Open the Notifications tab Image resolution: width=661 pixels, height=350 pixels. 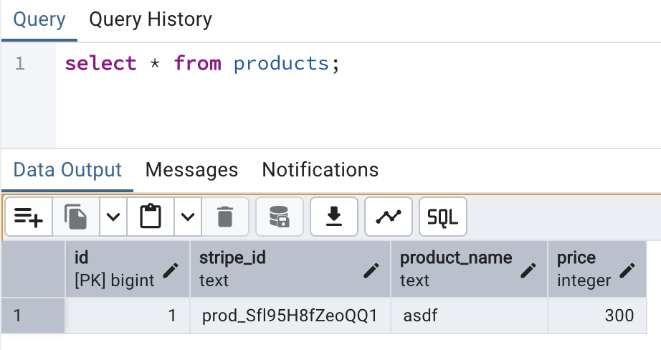[x=320, y=170]
